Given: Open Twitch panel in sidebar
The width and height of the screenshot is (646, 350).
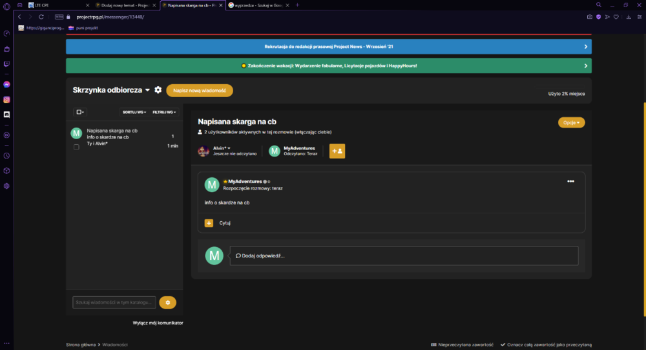Looking at the screenshot, I should point(6,64).
